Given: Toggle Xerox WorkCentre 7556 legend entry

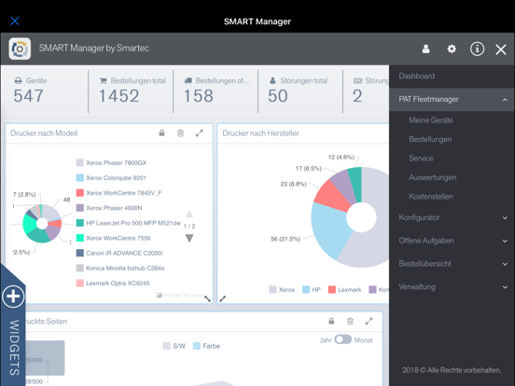Looking at the screenshot, I should [x=113, y=239].
